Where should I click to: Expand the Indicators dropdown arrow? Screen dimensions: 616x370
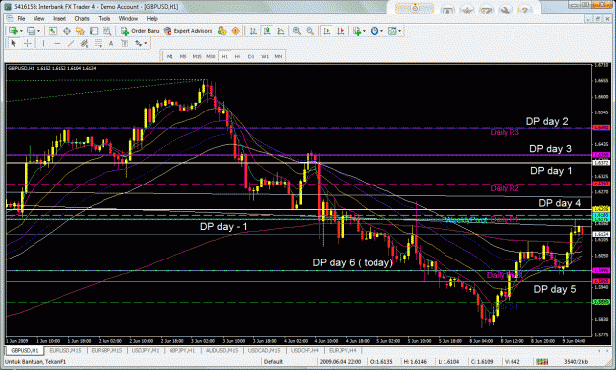pos(364,31)
